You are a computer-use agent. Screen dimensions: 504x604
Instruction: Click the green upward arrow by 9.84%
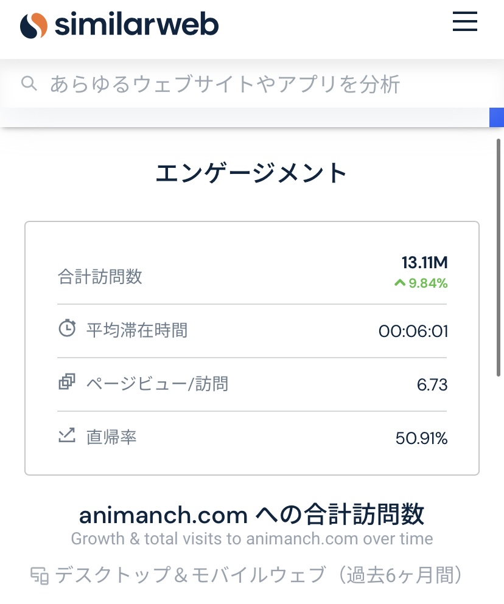click(400, 283)
